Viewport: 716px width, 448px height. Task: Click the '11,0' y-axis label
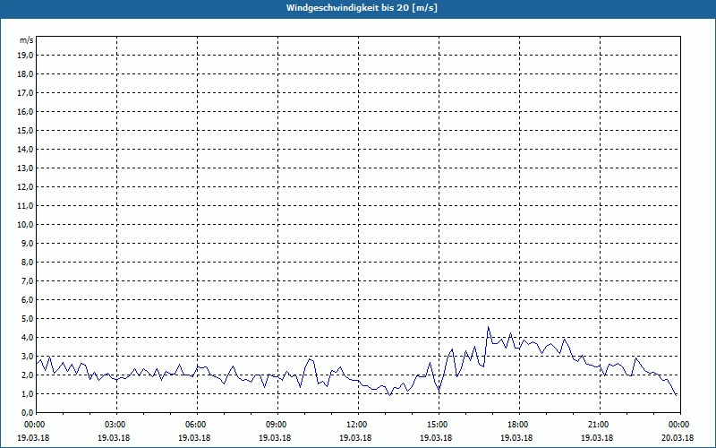pyautogui.click(x=25, y=206)
